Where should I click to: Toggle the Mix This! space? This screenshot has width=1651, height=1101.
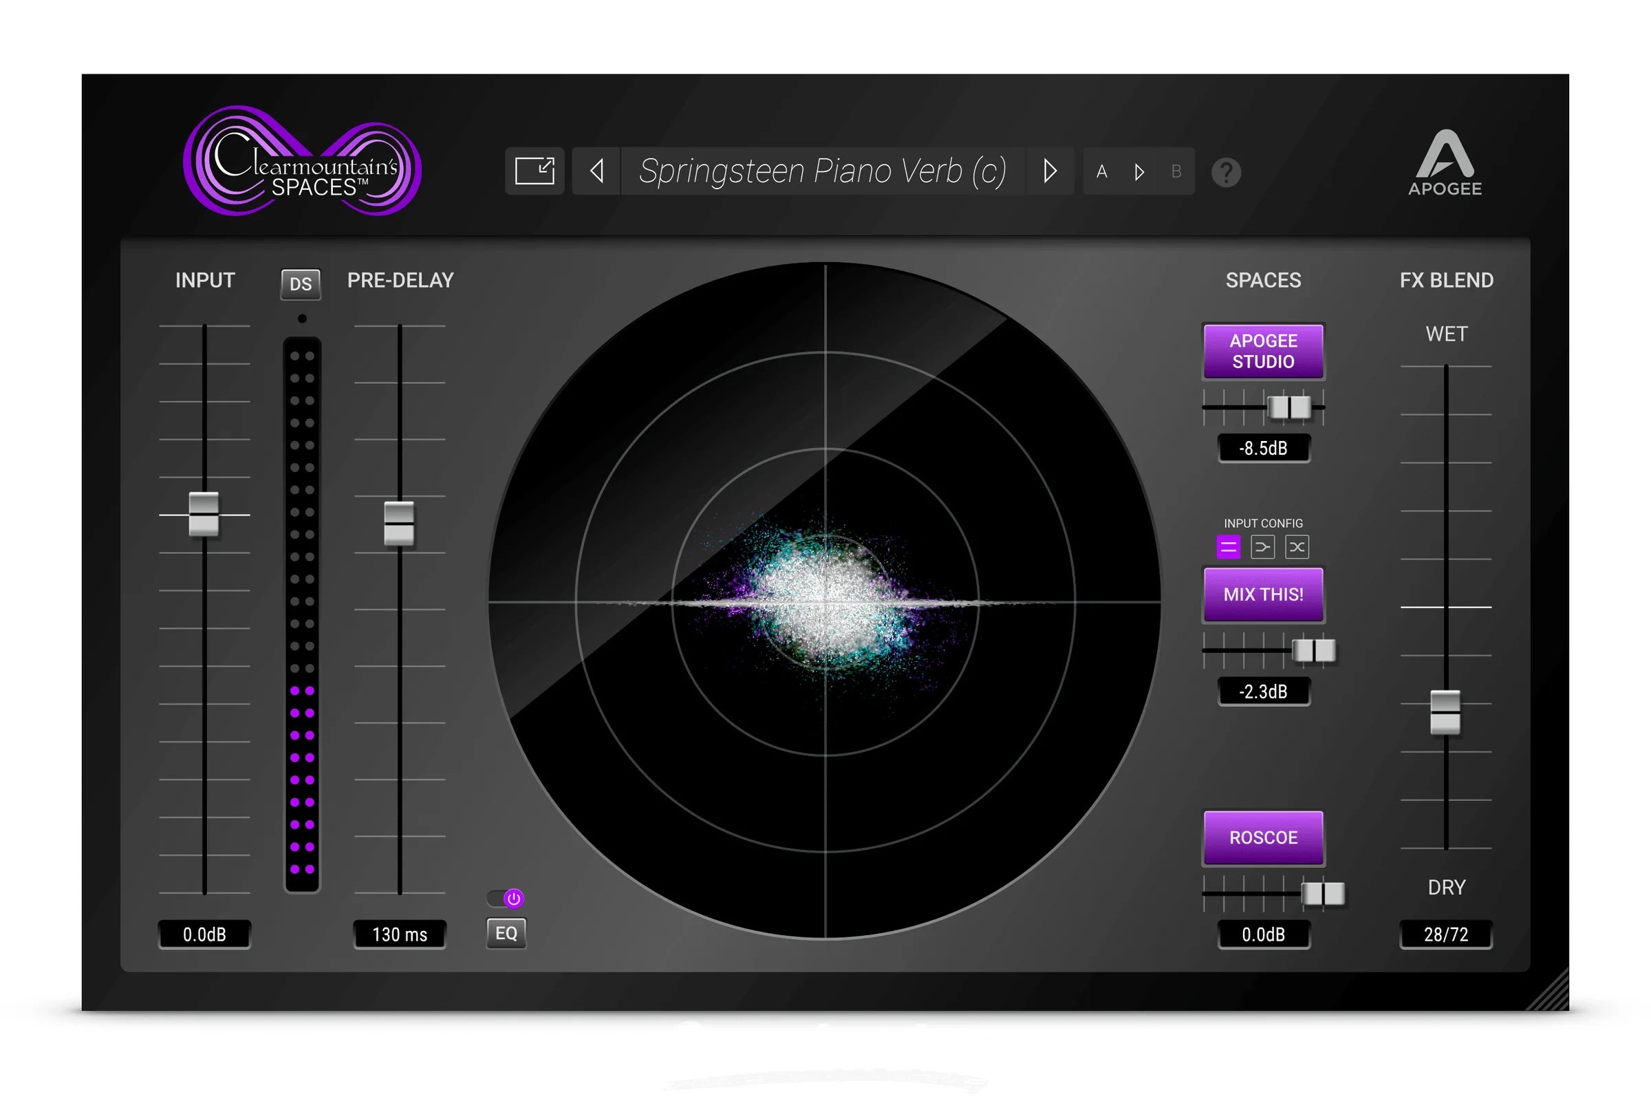point(1264,595)
